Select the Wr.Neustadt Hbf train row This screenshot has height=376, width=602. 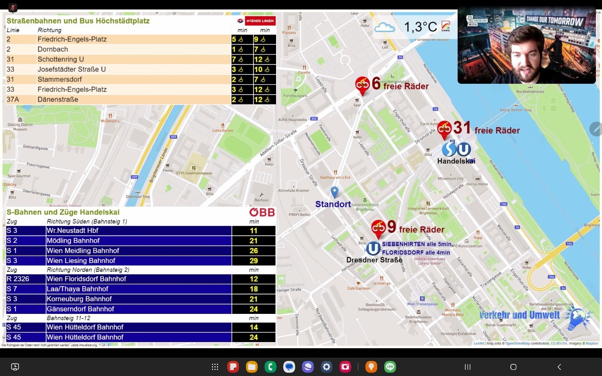coord(141,231)
